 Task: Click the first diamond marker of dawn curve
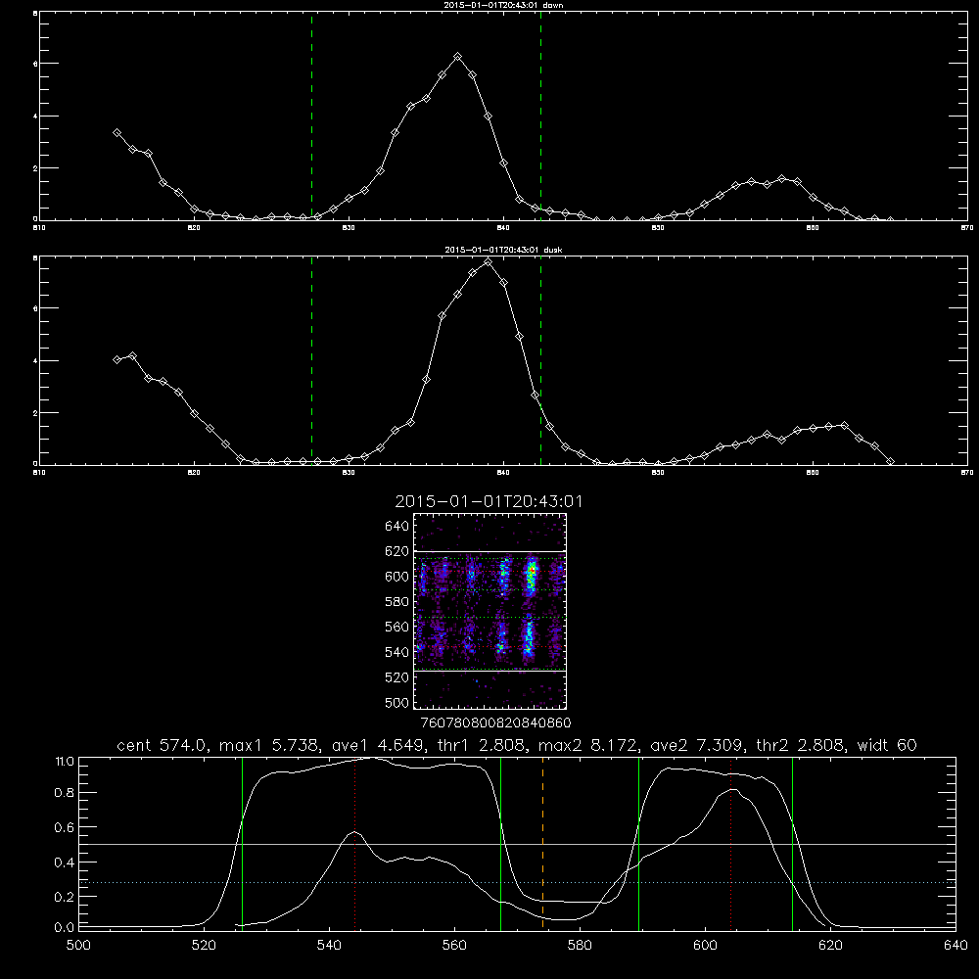(117, 133)
